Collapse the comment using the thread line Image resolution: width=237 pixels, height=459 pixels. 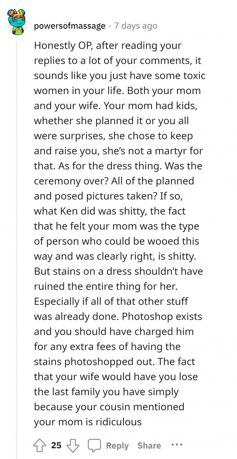(x=17, y=237)
